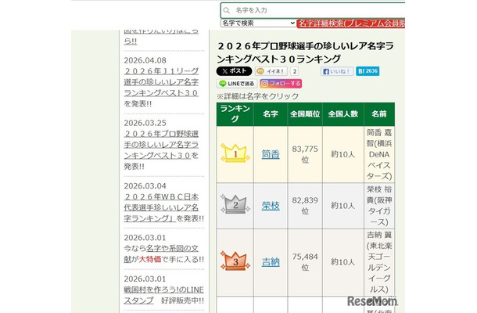Open 名字詳細検索 premium member search
The width and height of the screenshot is (477, 313).
click(351, 23)
